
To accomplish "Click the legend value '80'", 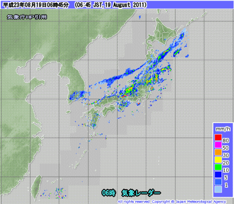I will (226, 140).
